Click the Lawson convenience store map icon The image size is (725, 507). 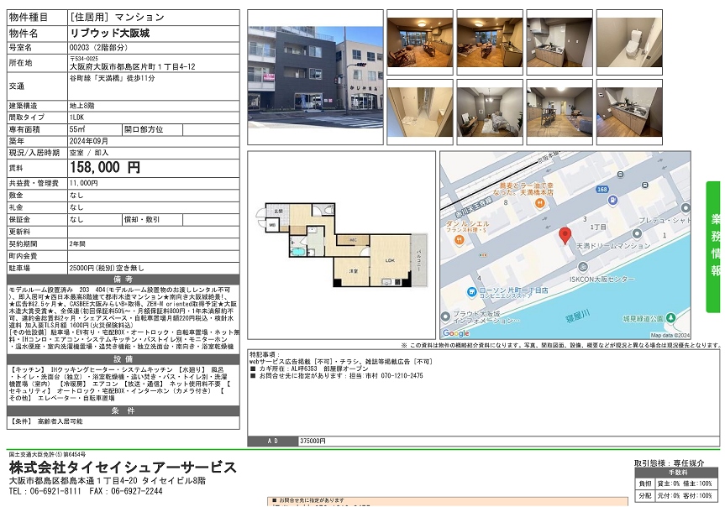pos(473,292)
